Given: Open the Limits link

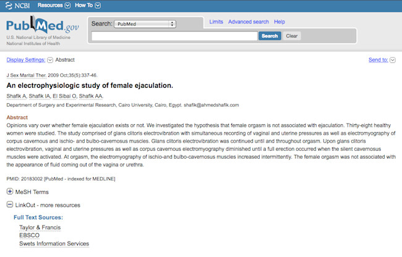Looking at the screenshot, I should tap(216, 22).
